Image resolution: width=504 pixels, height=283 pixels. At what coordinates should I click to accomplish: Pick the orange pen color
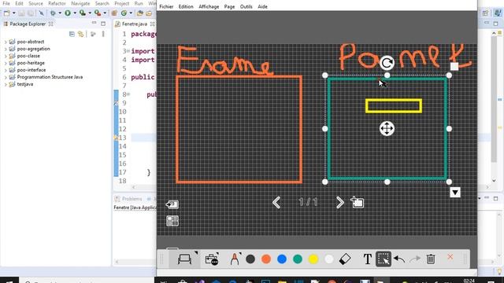266,259
